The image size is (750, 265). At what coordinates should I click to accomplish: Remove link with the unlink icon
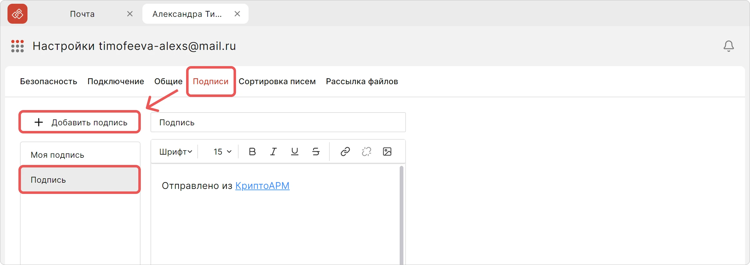(366, 152)
